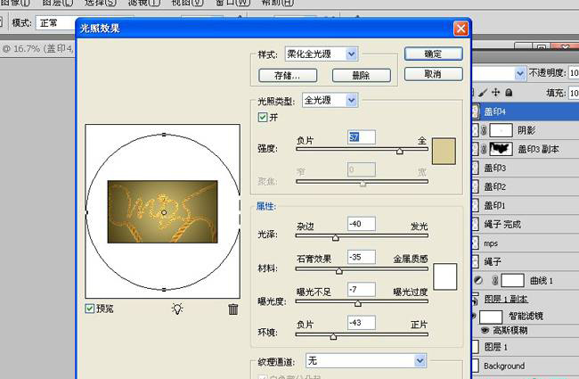Image resolution: width=579 pixels, height=379 pixels.
Task: Click the light color swatch beside 强度
Action: coord(444,152)
